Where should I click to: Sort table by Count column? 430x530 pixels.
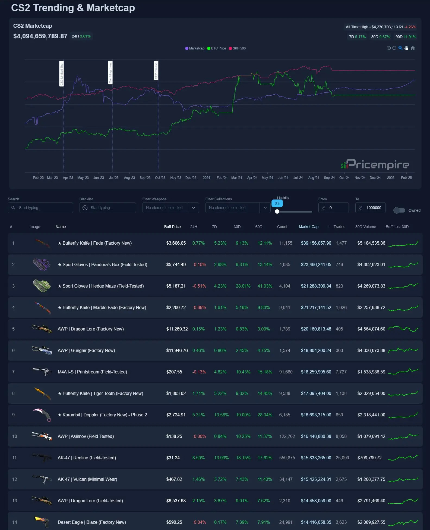(282, 227)
